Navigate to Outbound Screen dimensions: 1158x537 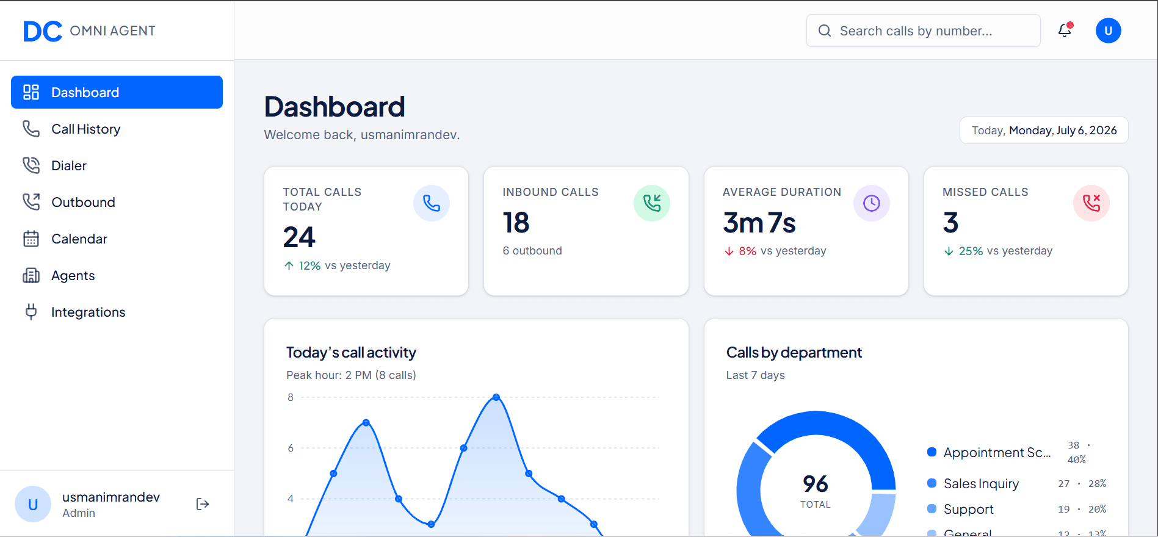pyautogui.click(x=117, y=202)
